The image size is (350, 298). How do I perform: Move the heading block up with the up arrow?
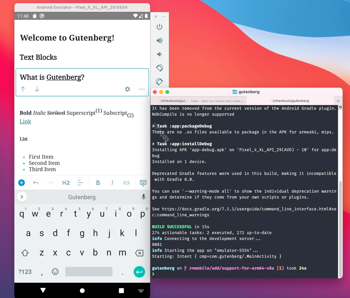click(x=23, y=89)
